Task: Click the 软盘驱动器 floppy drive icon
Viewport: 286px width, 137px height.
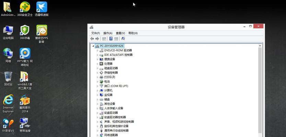Action: click(x=101, y=113)
